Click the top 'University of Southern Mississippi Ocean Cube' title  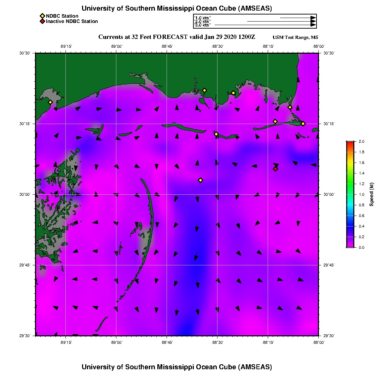click(177, 8)
